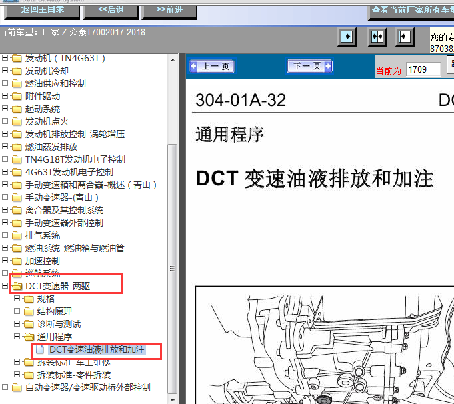Click the 返回主目录 button
The image size is (454, 404).
click(x=42, y=11)
